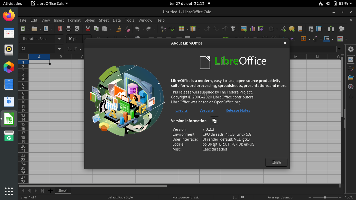
Task: Open the Borders dropdown arrow
Action: coord(309,39)
